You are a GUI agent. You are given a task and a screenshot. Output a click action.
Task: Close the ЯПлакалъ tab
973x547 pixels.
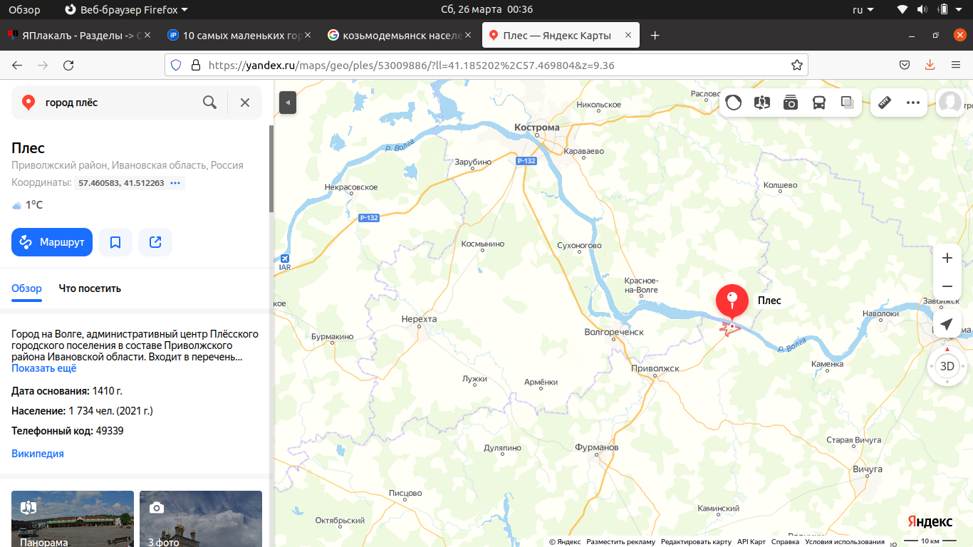pos(147,36)
